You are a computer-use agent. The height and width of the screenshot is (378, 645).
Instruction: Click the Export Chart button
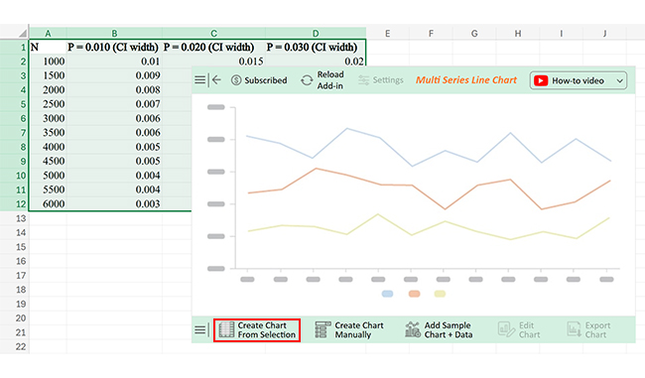point(588,329)
